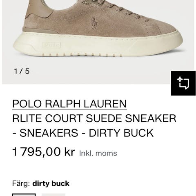Click the embroidered pony logo on the shoe
This screenshot has width=196, height=196.
tap(94, 23)
